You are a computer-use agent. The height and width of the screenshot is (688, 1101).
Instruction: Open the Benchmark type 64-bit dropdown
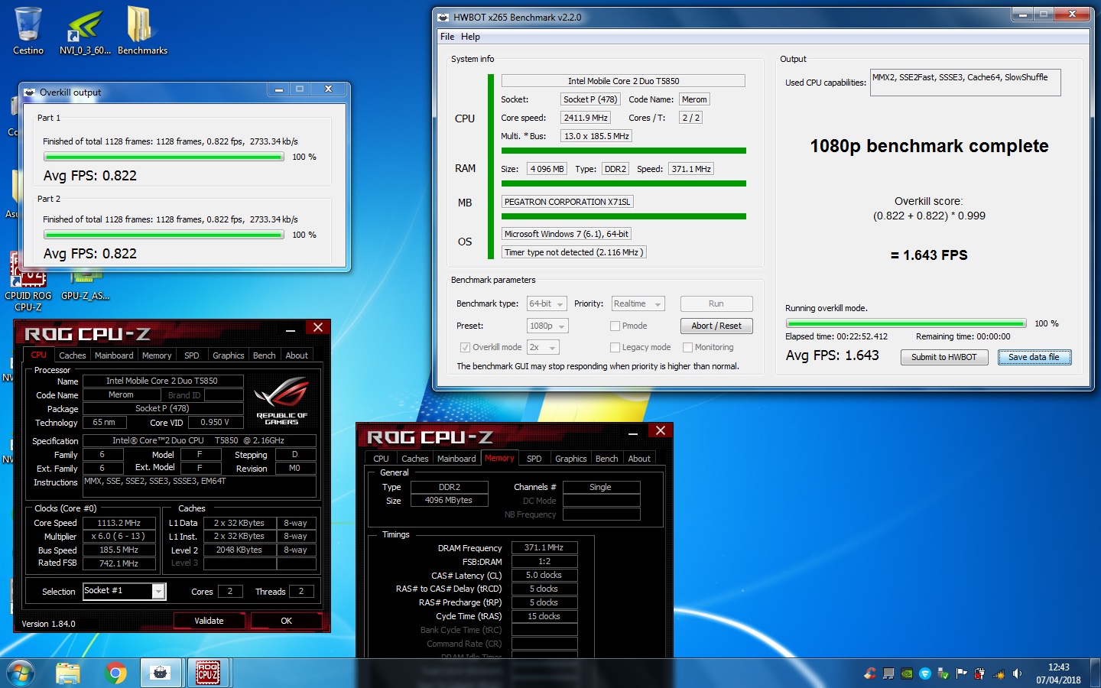pyautogui.click(x=547, y=303)
